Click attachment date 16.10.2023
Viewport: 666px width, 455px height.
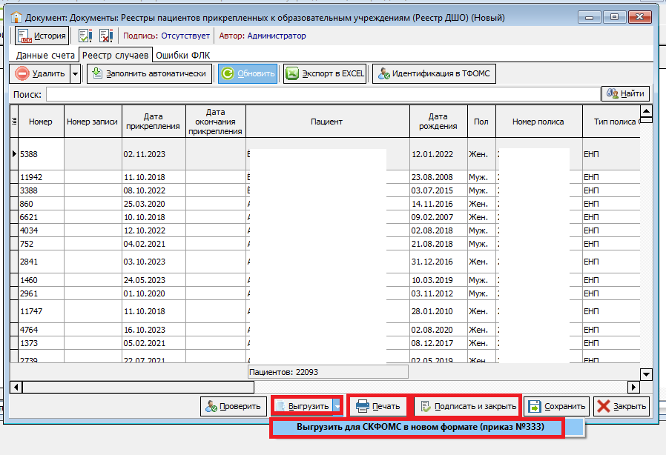[x=154, y=330]
